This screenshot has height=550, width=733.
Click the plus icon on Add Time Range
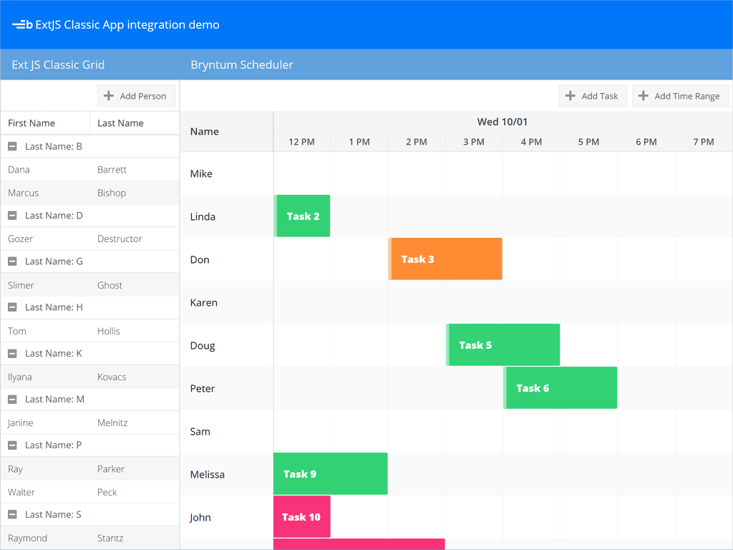coord(644,95)
